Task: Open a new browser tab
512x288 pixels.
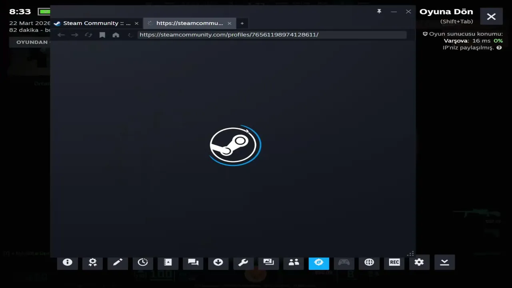Action: [x=242, y=23]
